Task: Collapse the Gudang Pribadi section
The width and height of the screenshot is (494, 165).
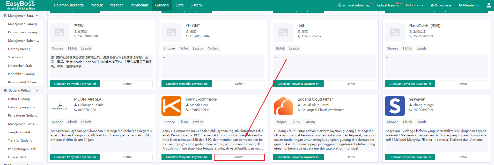Action: click(x=37, y=90)
